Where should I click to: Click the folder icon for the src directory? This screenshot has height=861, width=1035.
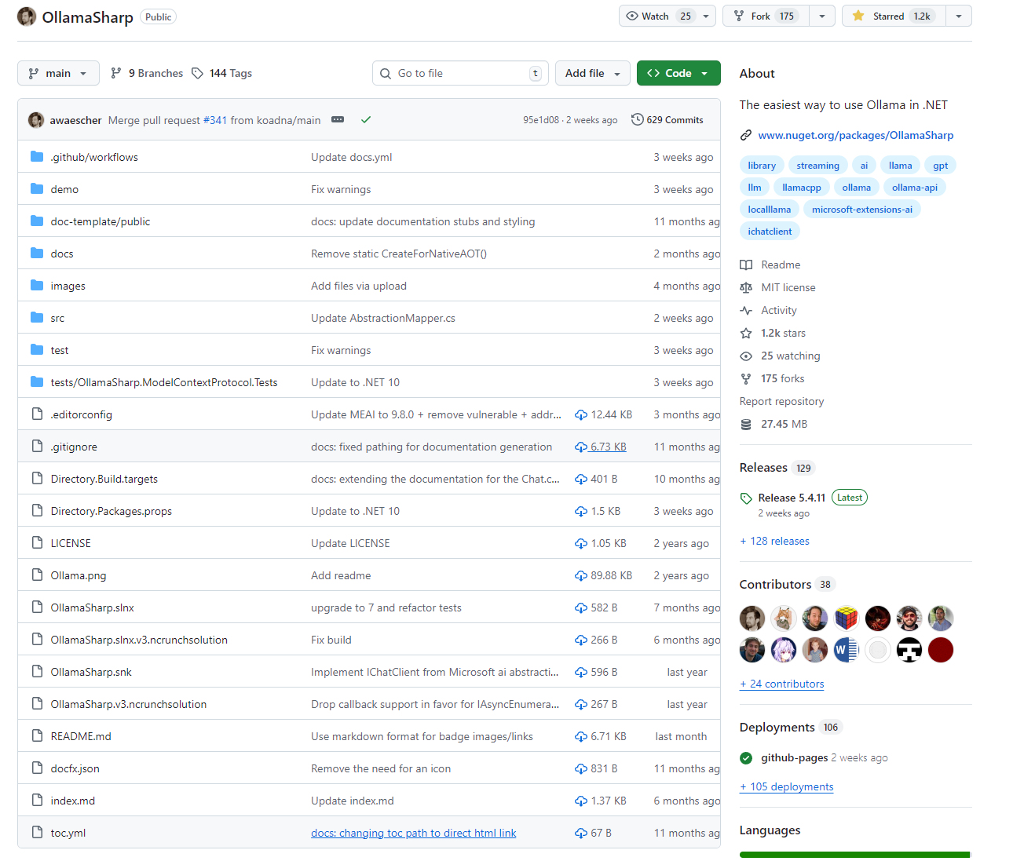coord(37,318)
